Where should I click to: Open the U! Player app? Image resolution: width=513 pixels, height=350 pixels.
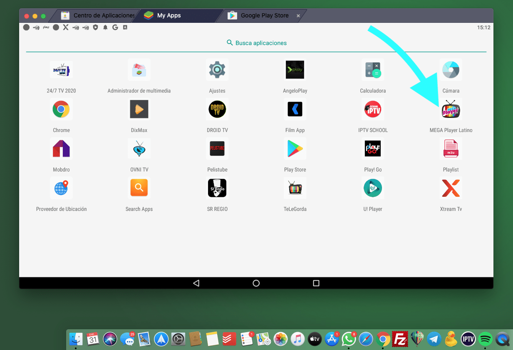373,188
